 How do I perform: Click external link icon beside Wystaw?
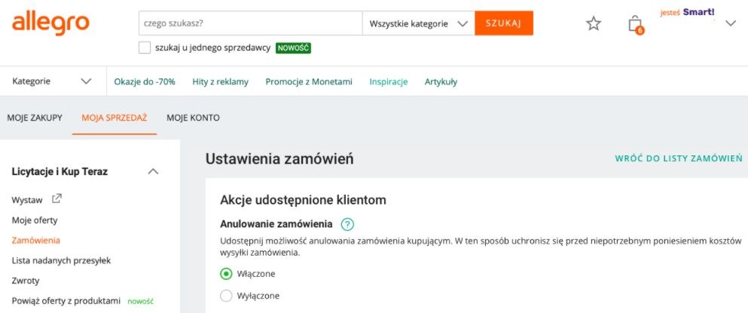point(56,200)
